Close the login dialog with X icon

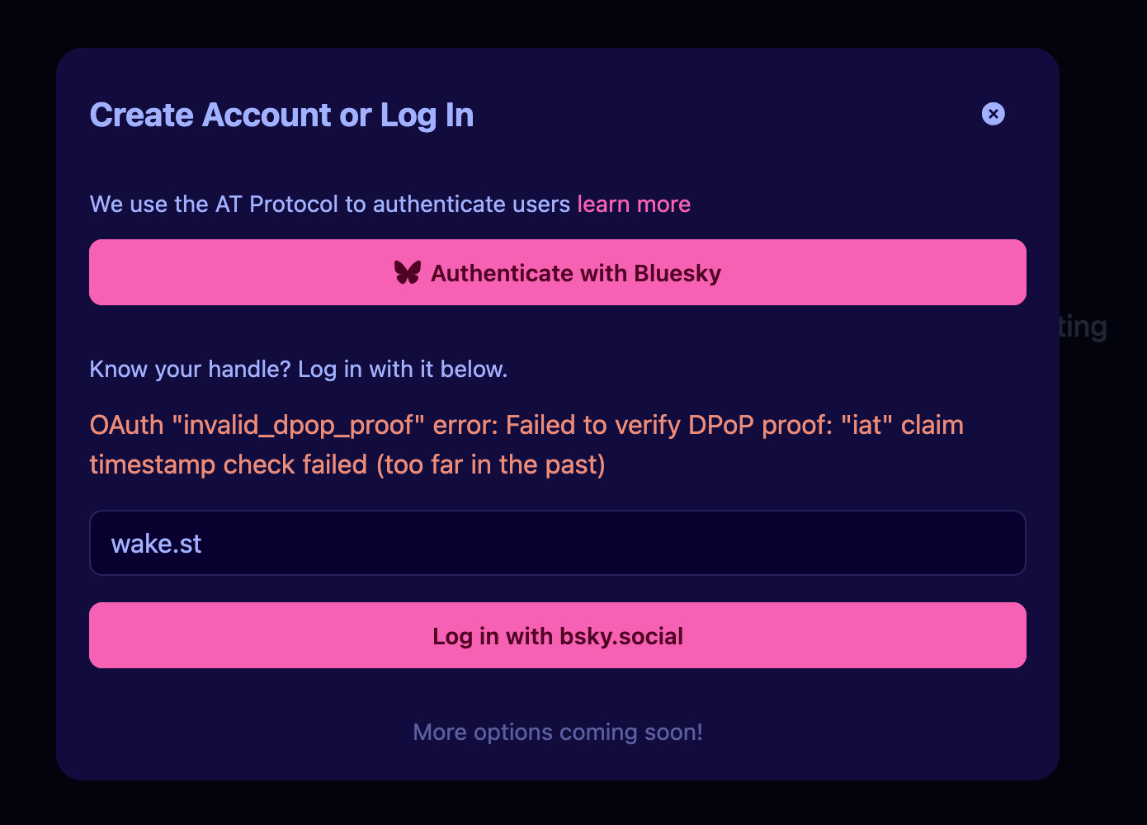point(993,114)
